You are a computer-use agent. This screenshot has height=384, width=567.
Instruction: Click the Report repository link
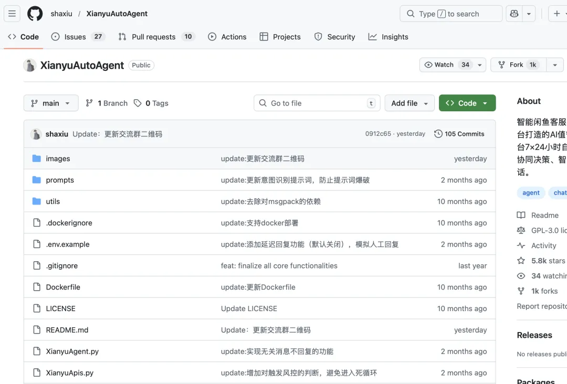click(542, 306)
